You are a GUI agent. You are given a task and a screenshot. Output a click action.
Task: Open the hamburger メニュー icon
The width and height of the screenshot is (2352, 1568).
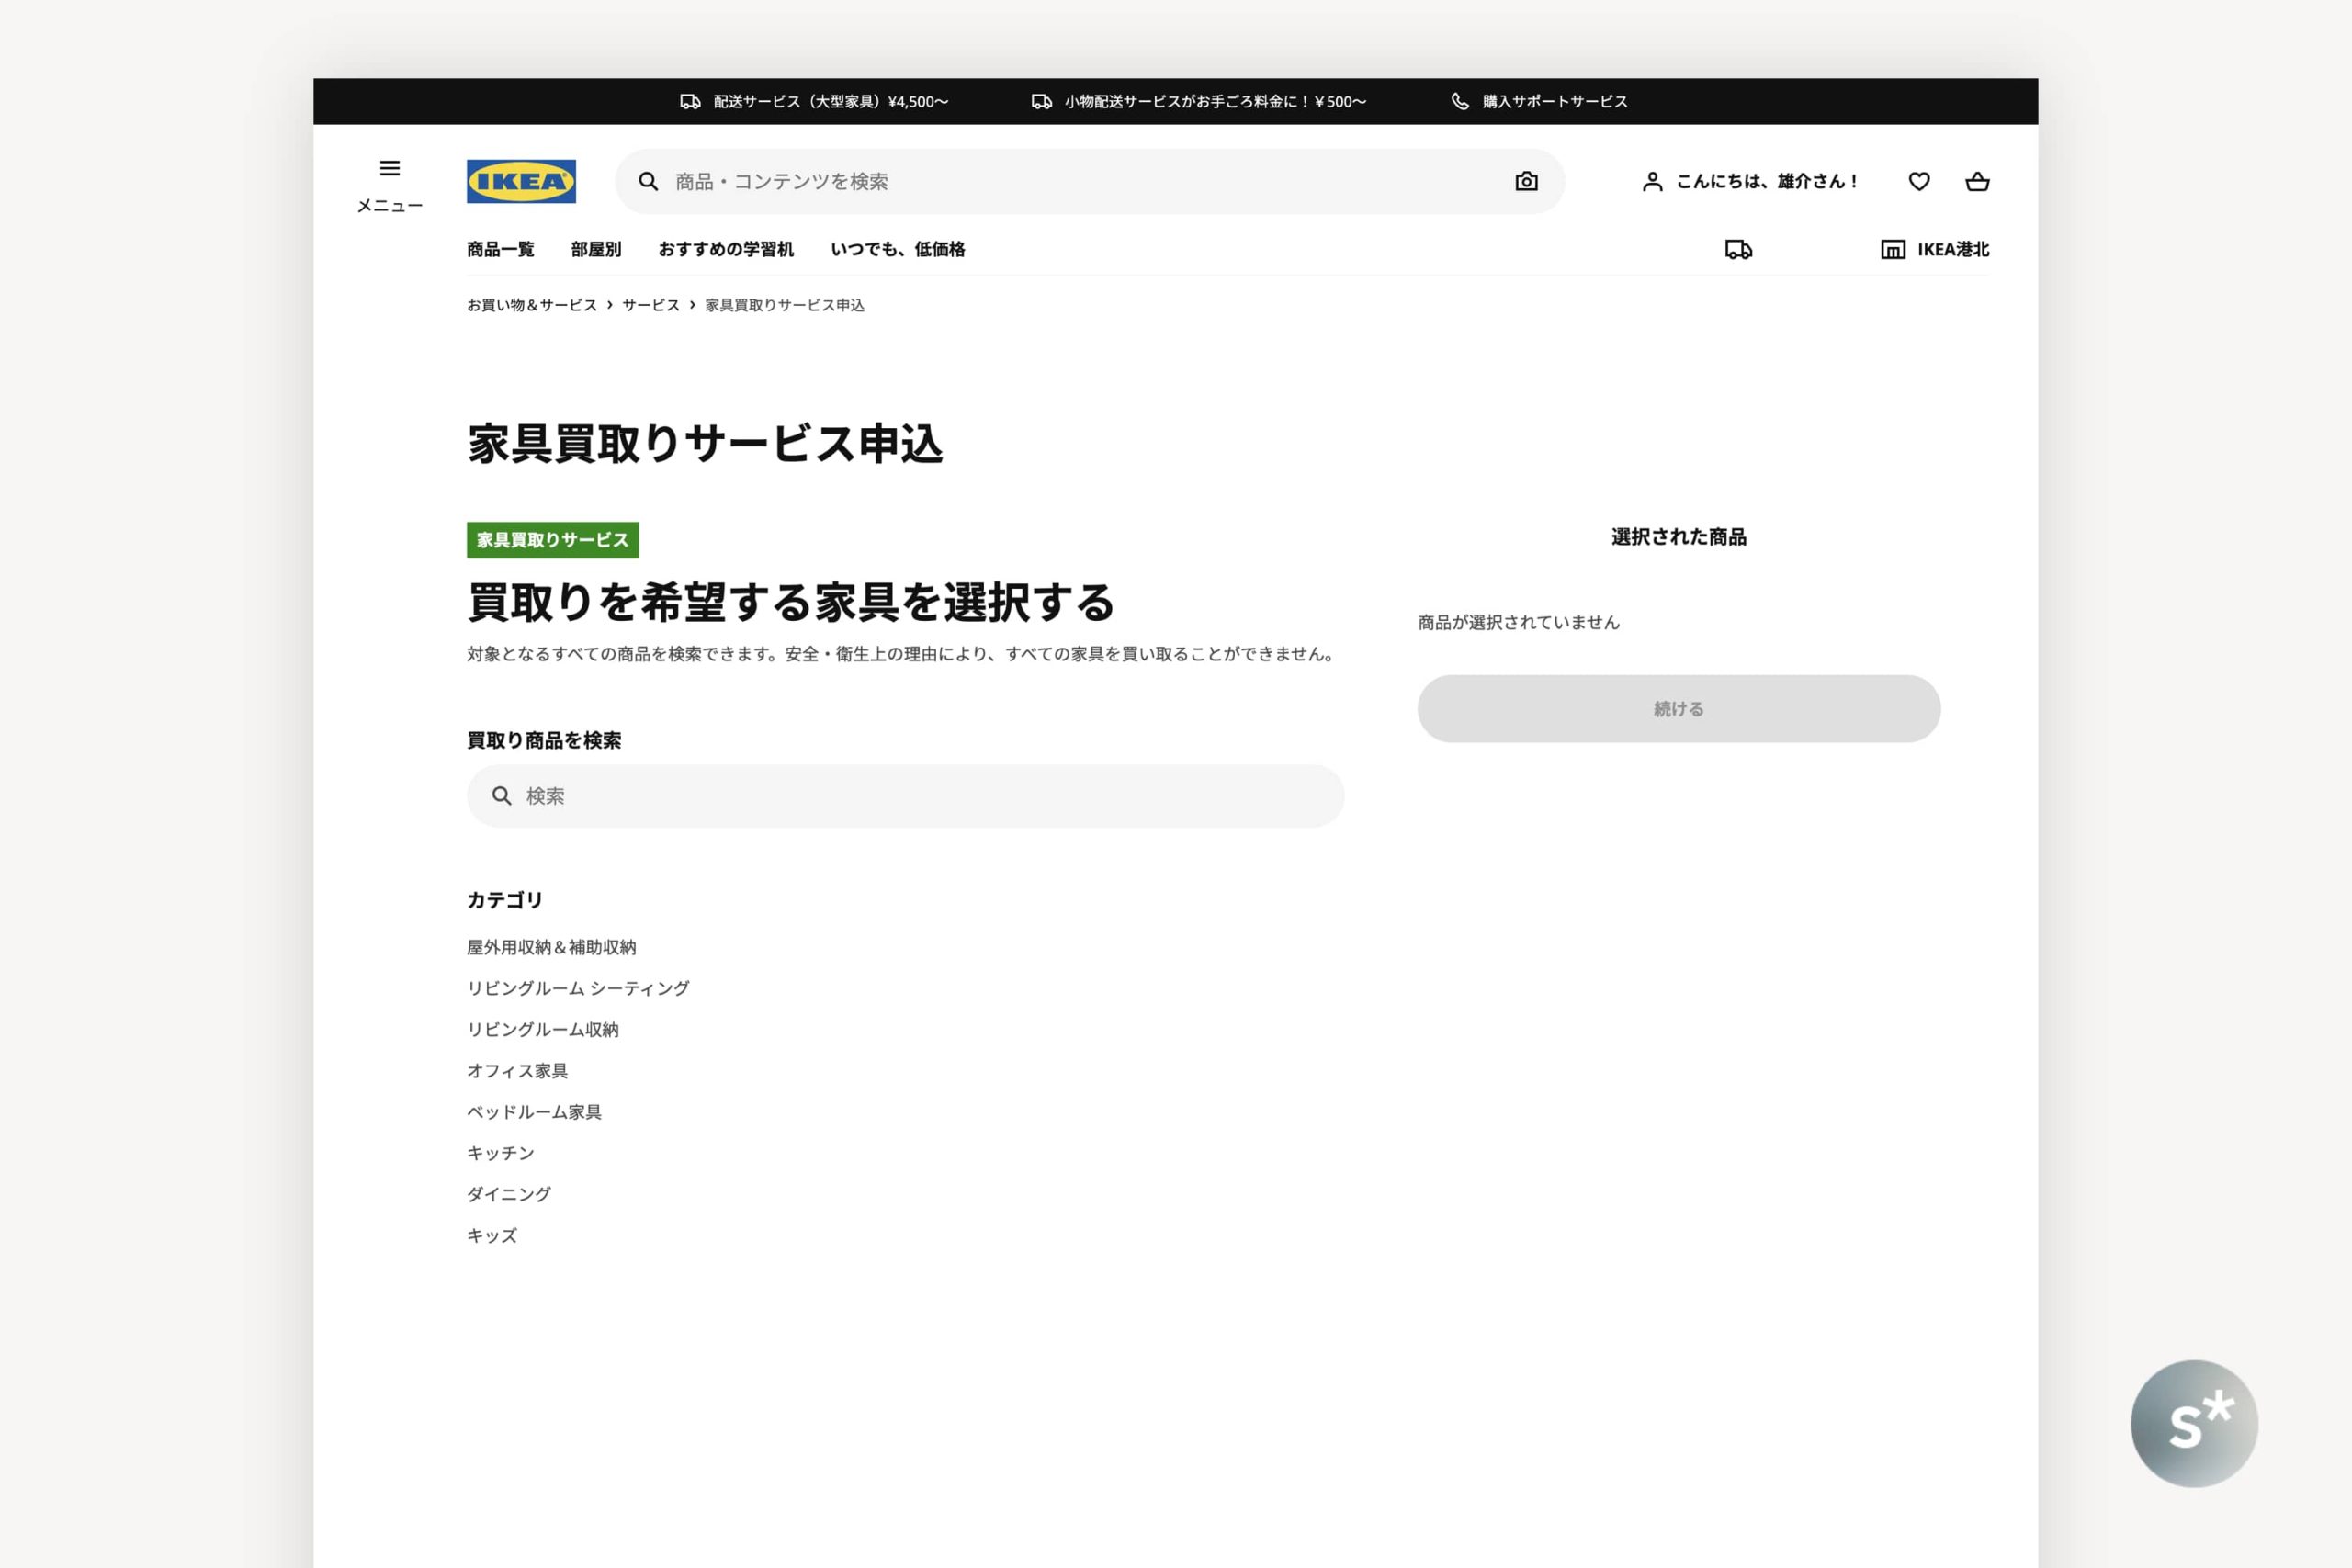(x=389, y=169)
